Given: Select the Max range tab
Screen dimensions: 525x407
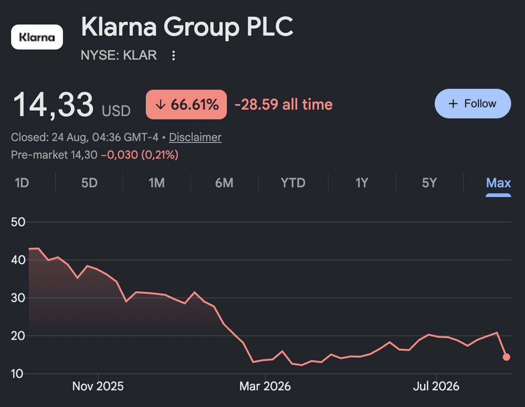Looking at the screenshot, I should coord(498,183).
